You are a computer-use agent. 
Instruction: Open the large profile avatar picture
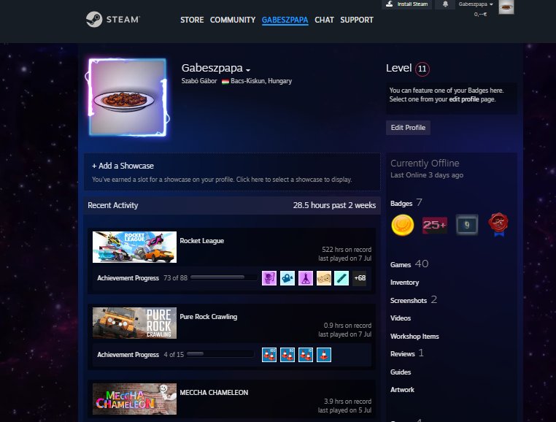click(x=127, y=97)
